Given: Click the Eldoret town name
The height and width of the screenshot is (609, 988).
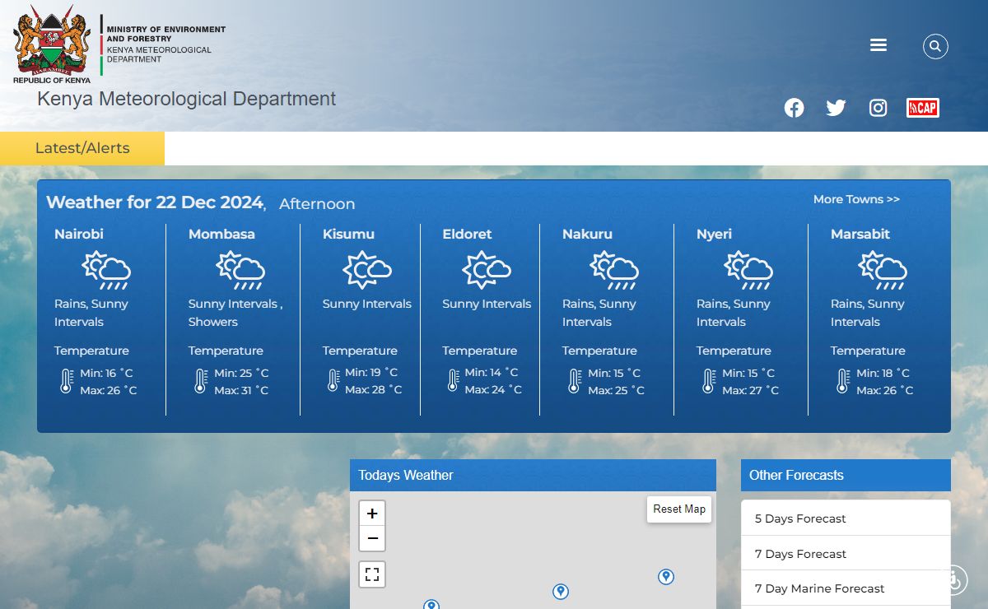Looking at the screenshot, I should point(467,234).
